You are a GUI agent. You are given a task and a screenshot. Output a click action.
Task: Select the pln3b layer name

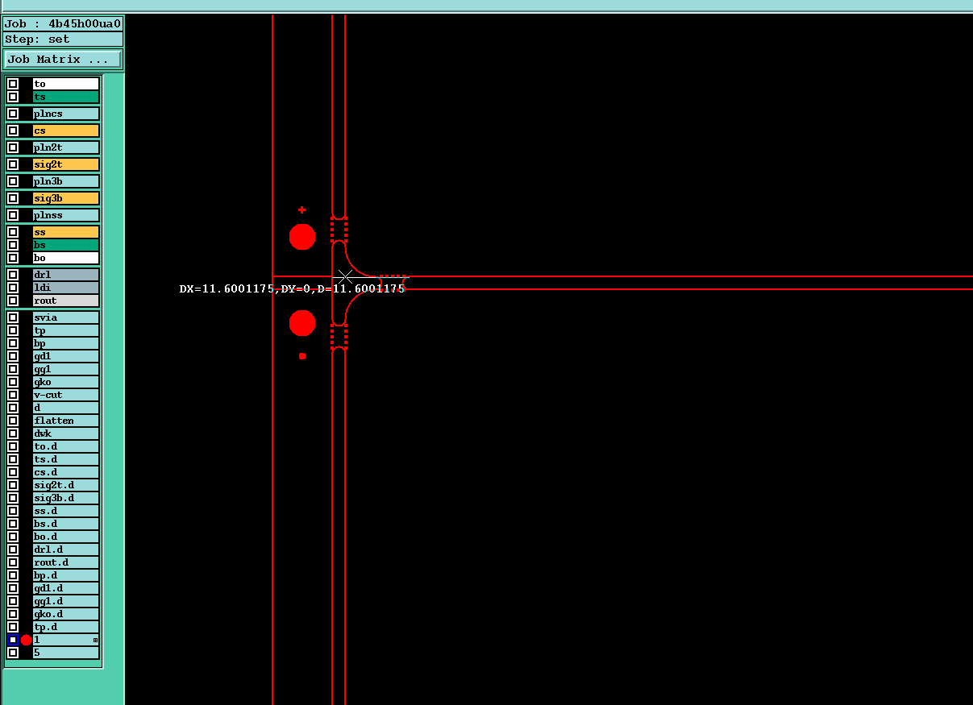click(66, 181)
